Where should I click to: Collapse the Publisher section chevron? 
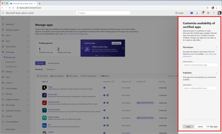click(216, 73)
